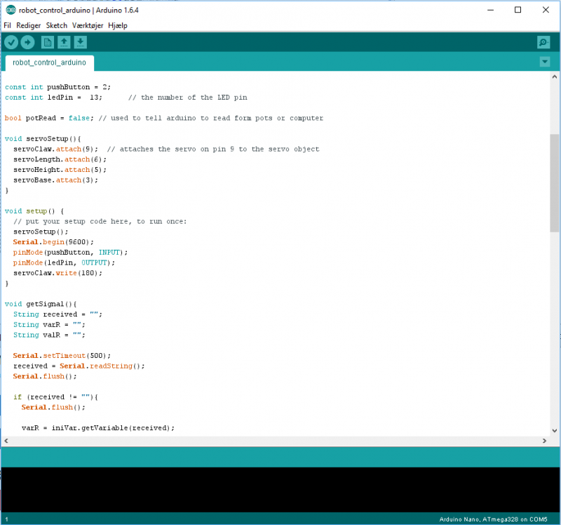
Task: Click the 'String received = "";' line
Action: pyautogui.click(x=58, y=314)
